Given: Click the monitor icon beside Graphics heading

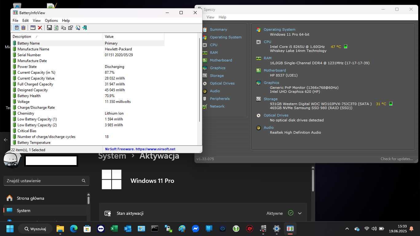Looking at the screenshot, I should [259, 83].
